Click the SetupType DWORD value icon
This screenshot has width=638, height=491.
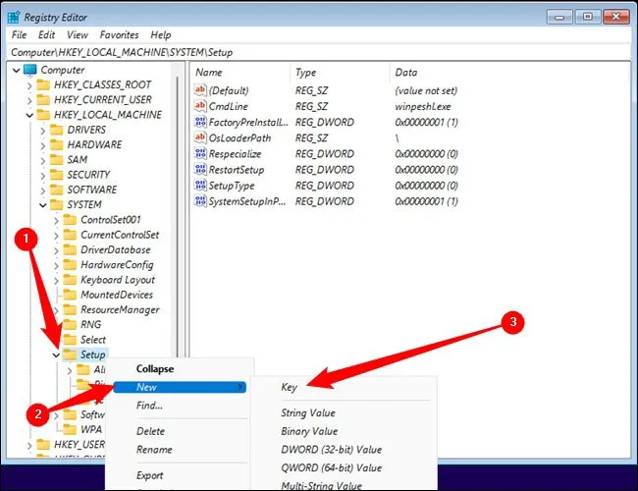click(201, 185)
